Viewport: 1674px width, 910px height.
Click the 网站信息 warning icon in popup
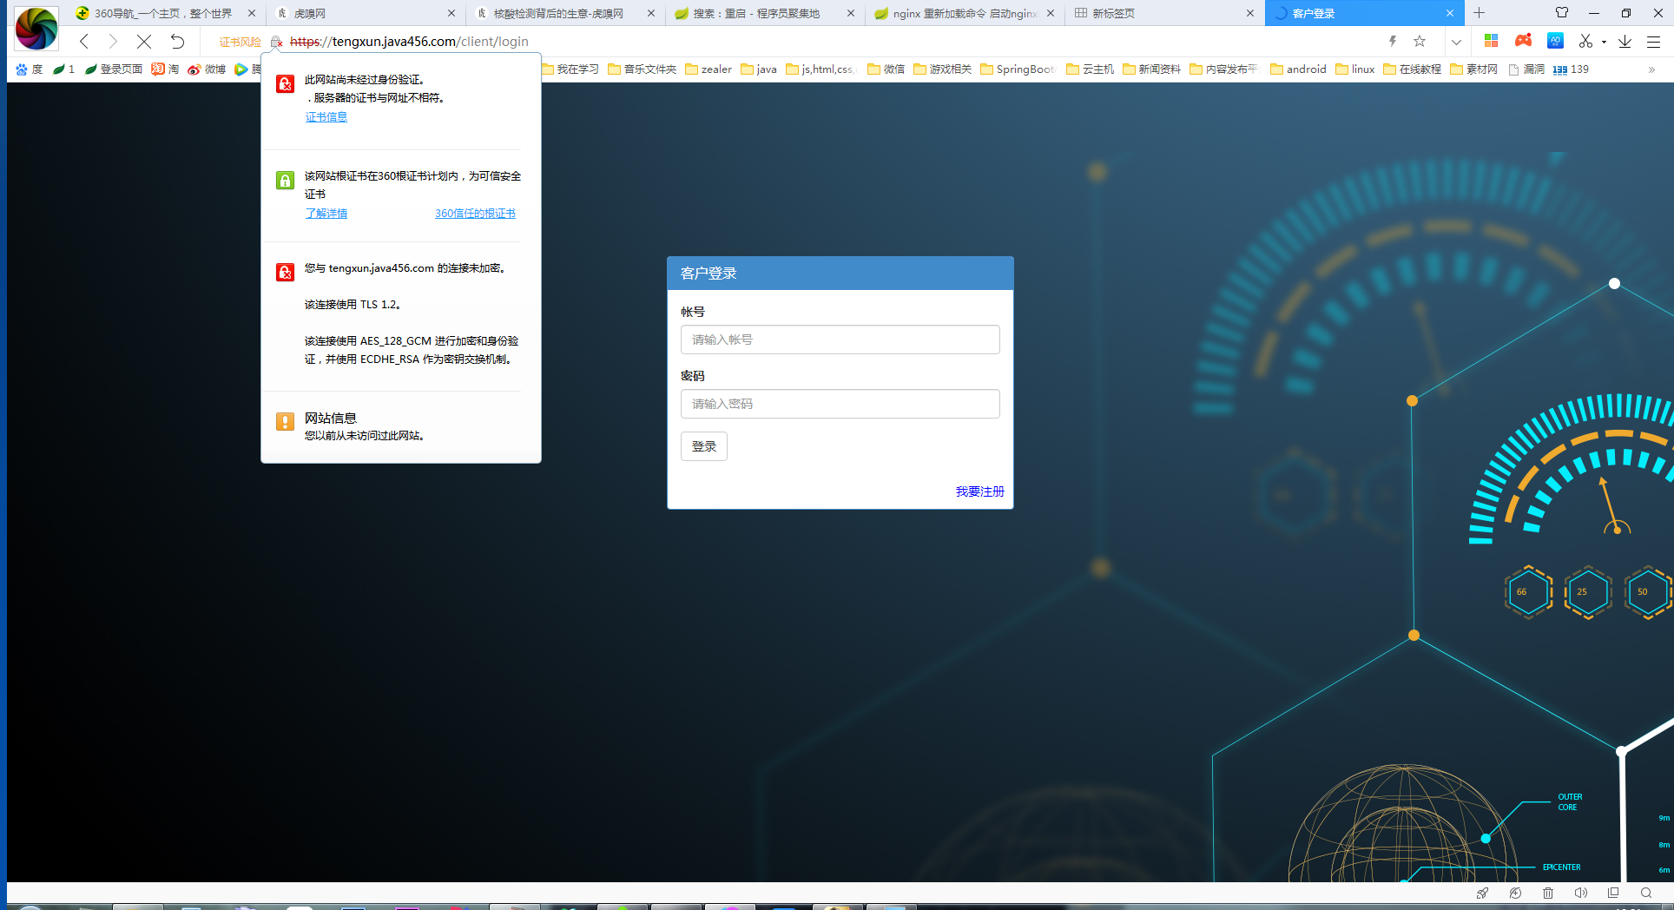[x=285, y=421]
